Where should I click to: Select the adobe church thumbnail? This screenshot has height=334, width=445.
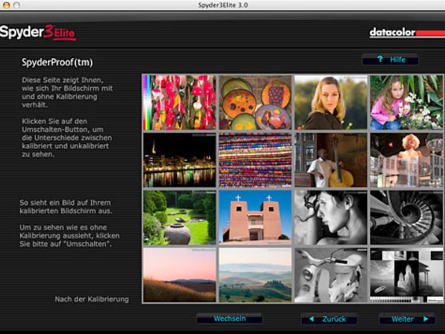point(255,218)
